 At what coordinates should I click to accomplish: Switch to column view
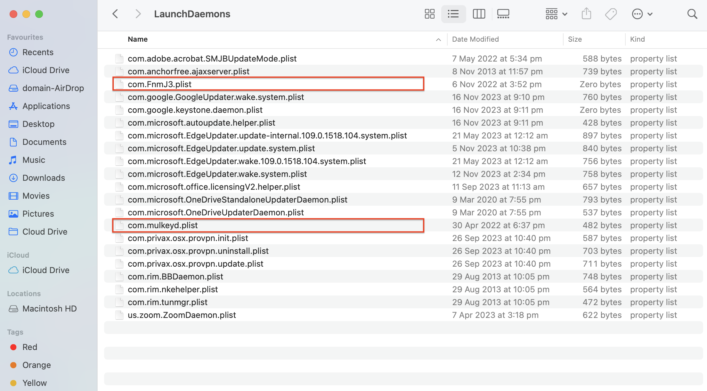click(x=479, y=14)
